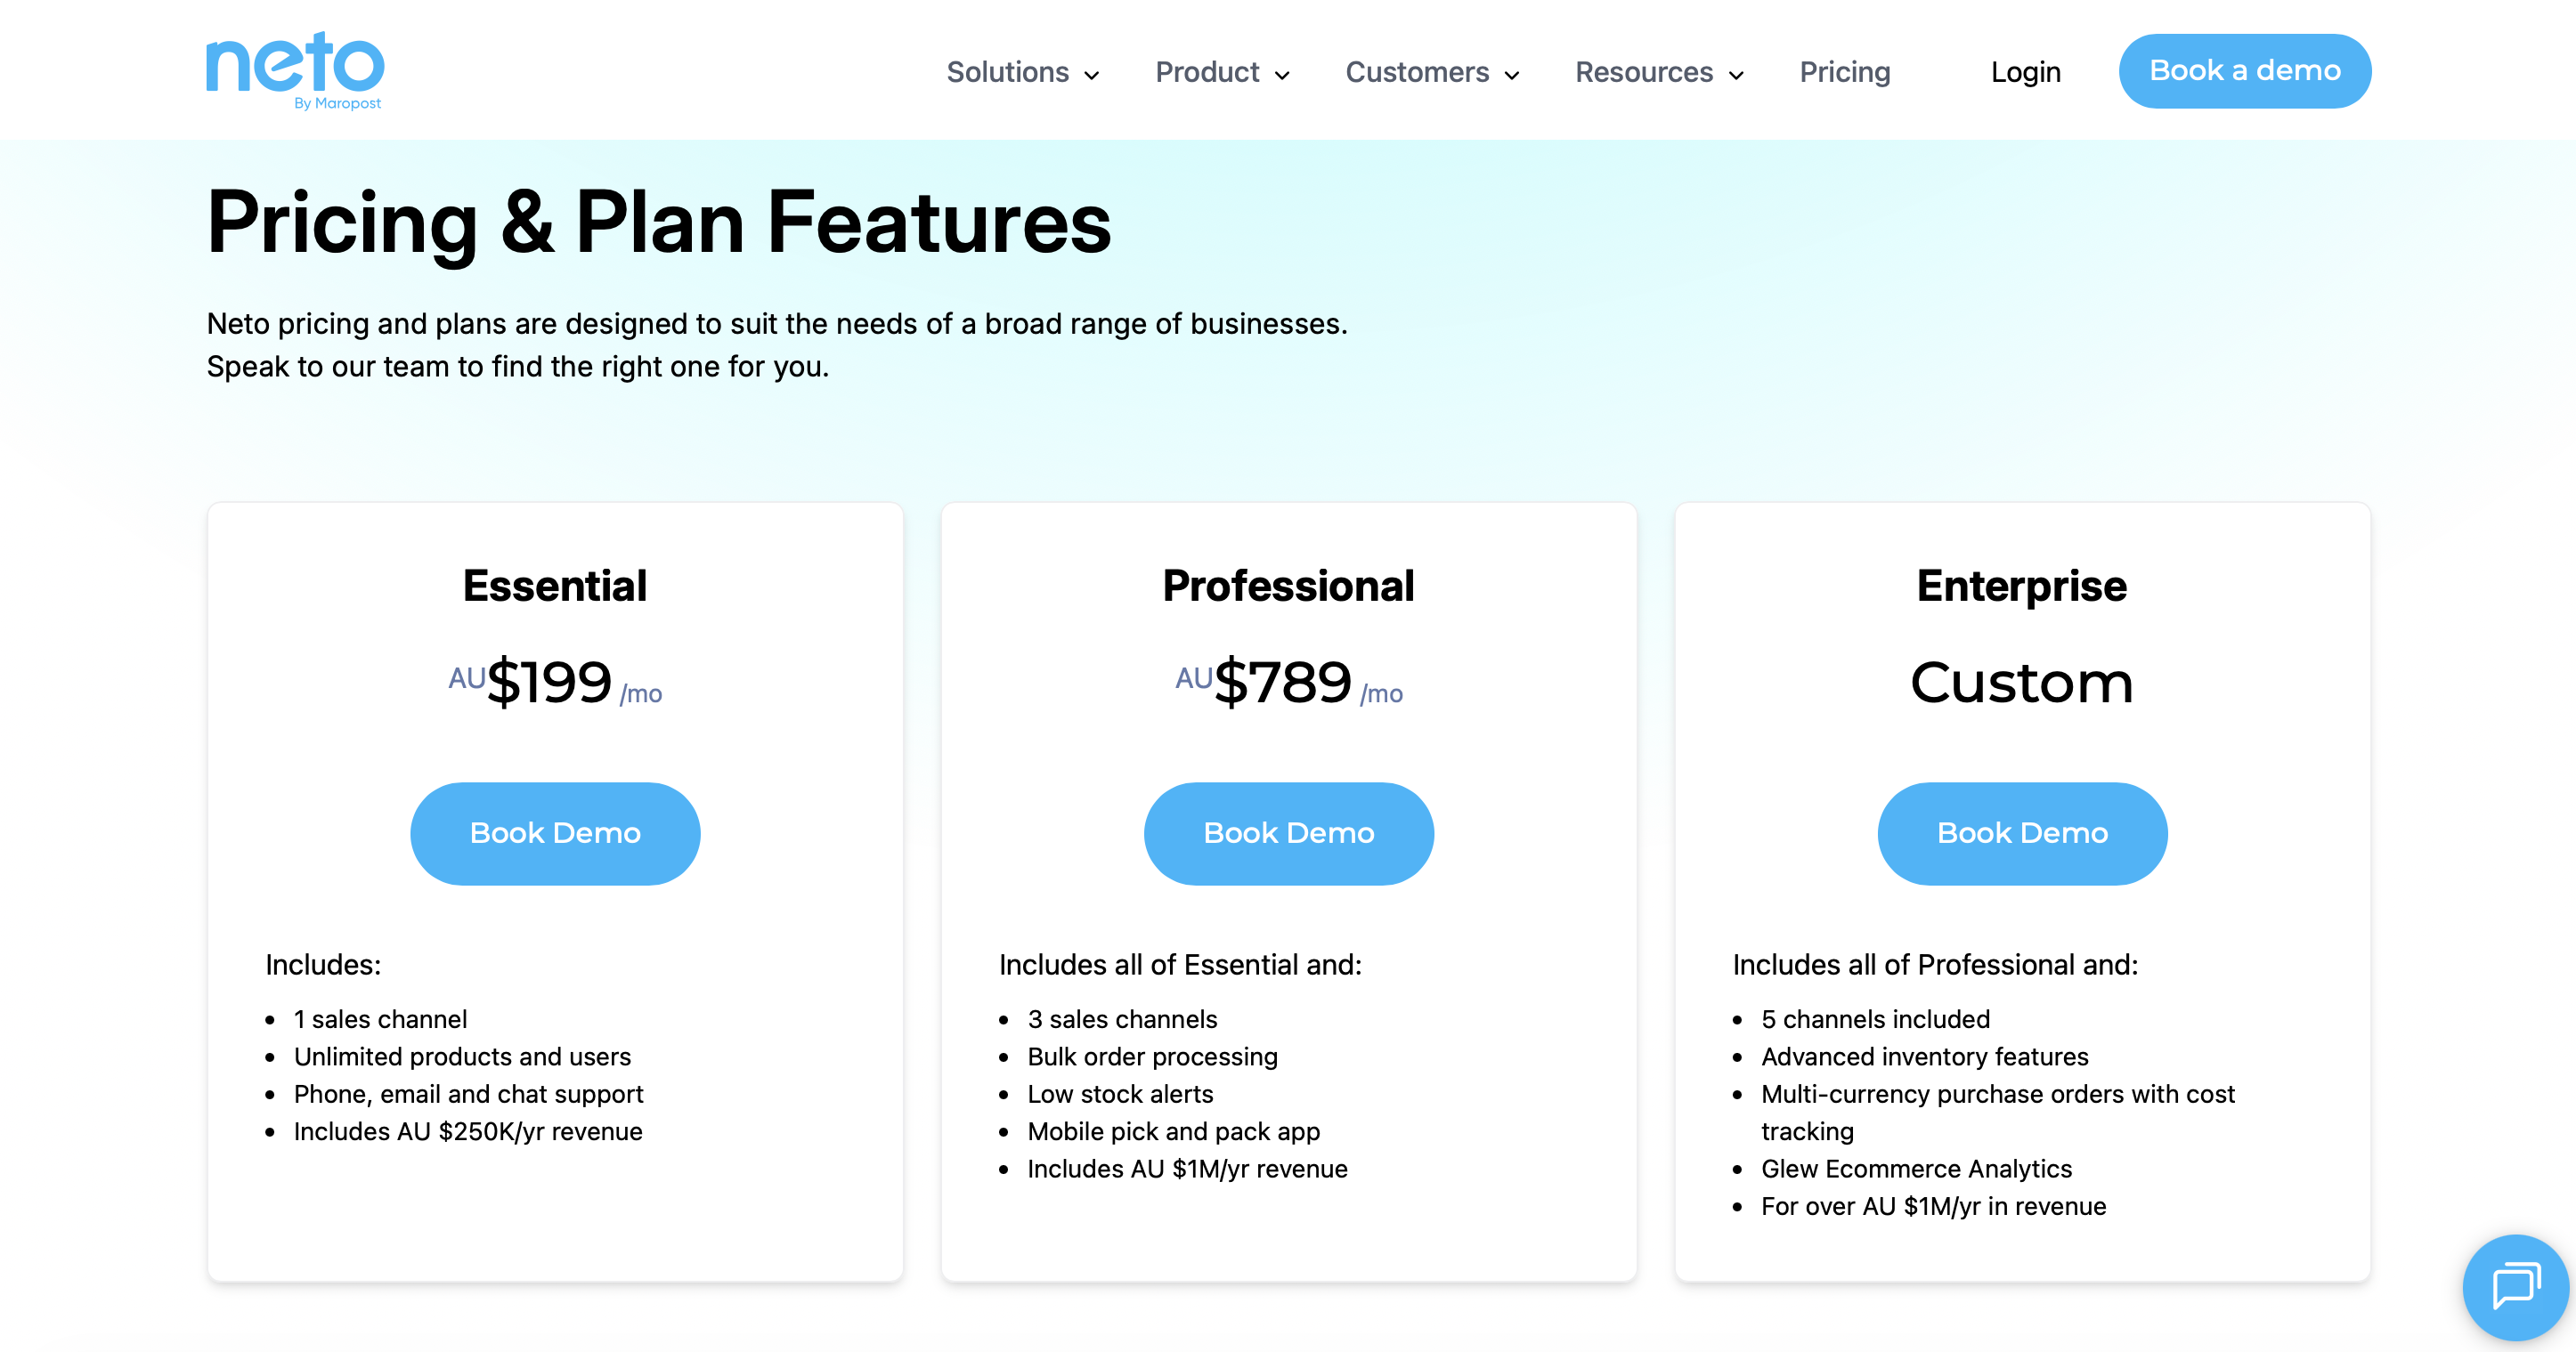2576x1352 pixels.
Task: Click the Pricing & Plan Features heading
Action: pos(658,222)
